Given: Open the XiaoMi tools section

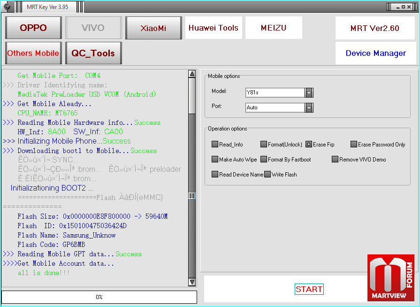Looking at the screenshot, I should tap(153, 28).
